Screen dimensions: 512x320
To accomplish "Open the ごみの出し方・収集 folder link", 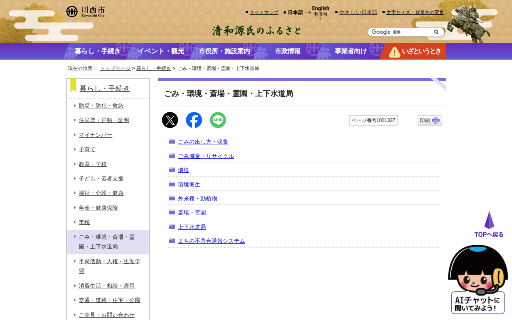I will [x=203, y=142].
